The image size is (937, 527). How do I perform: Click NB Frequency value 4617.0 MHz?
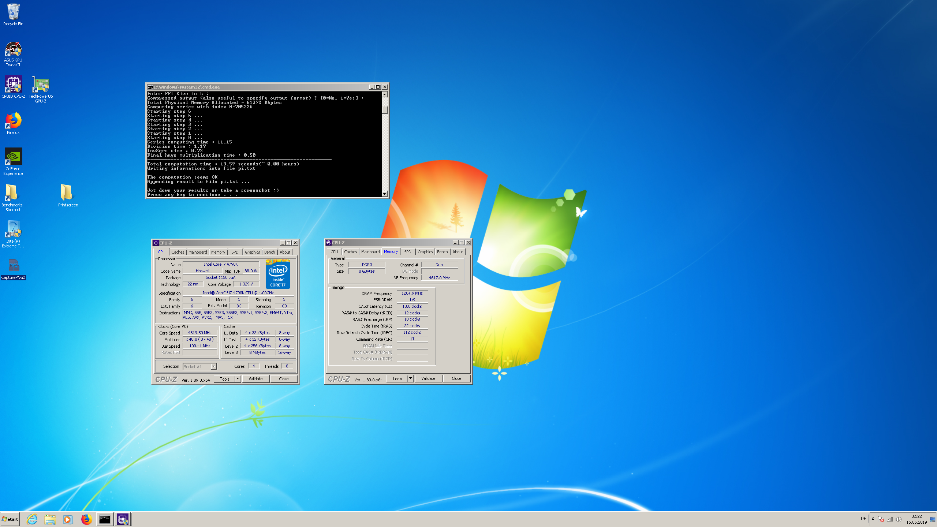440,278
